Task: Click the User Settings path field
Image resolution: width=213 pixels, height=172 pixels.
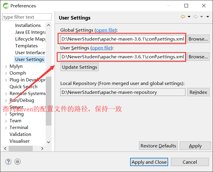Action: coord(123,57)
